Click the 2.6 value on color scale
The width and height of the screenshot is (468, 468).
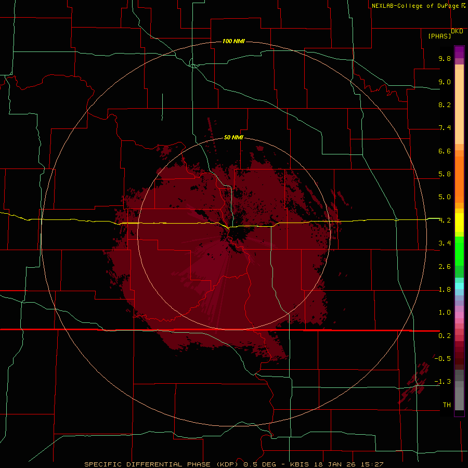[x=445, y=267]
